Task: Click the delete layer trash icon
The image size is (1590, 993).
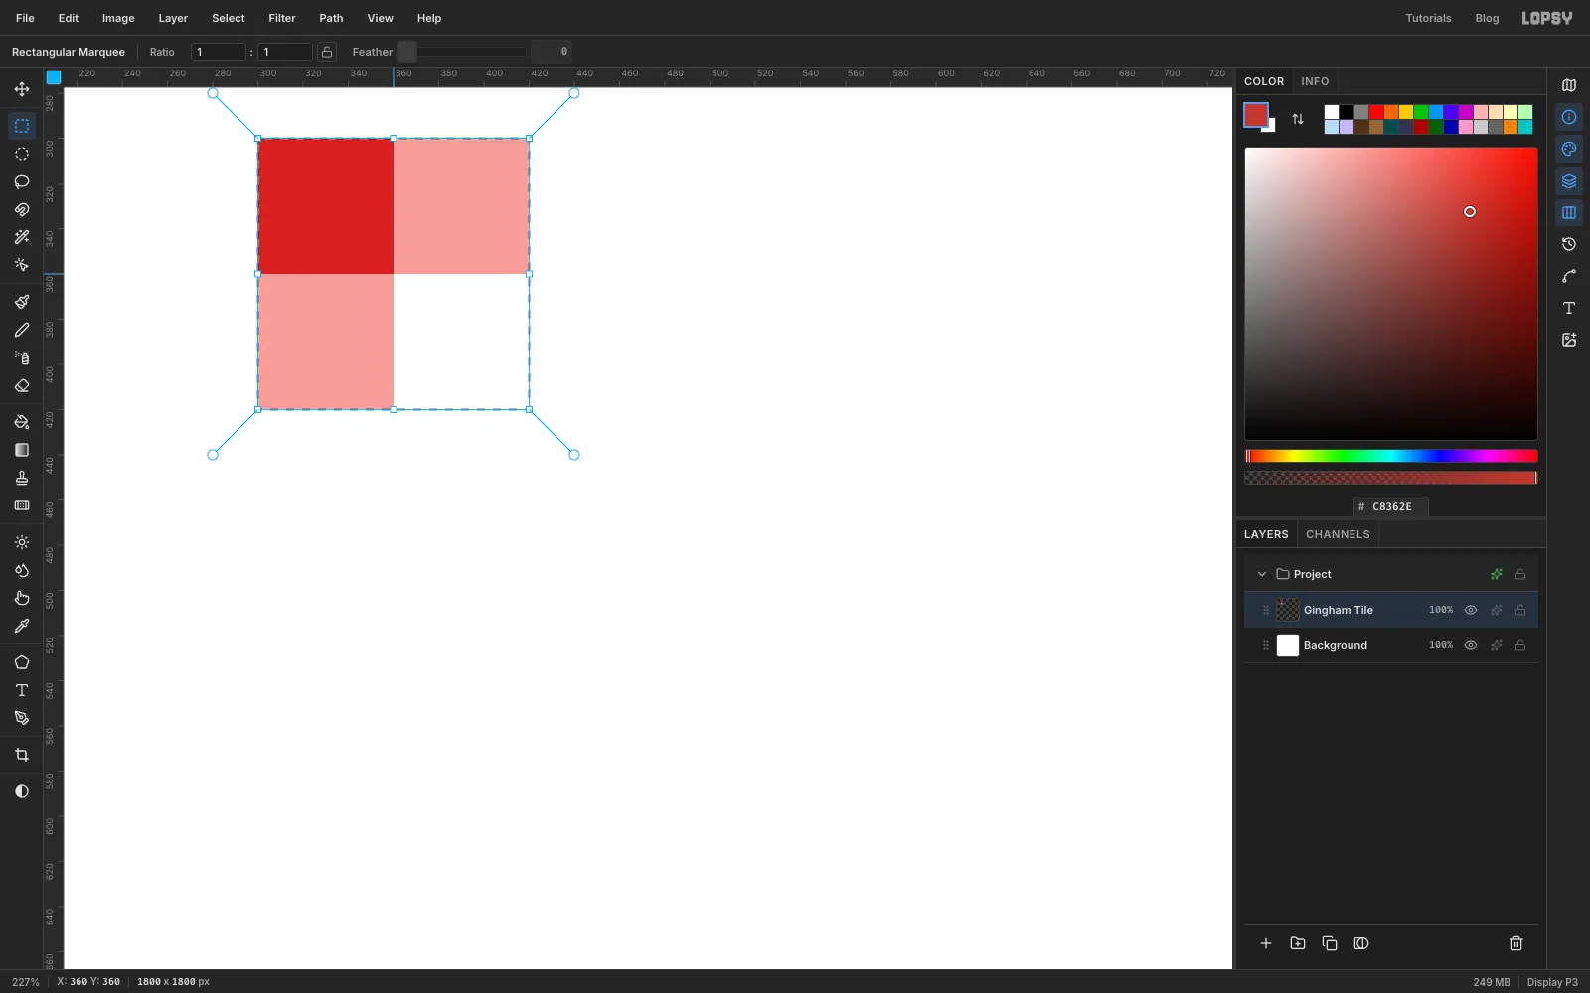Action: click(x=1516, y=943)
